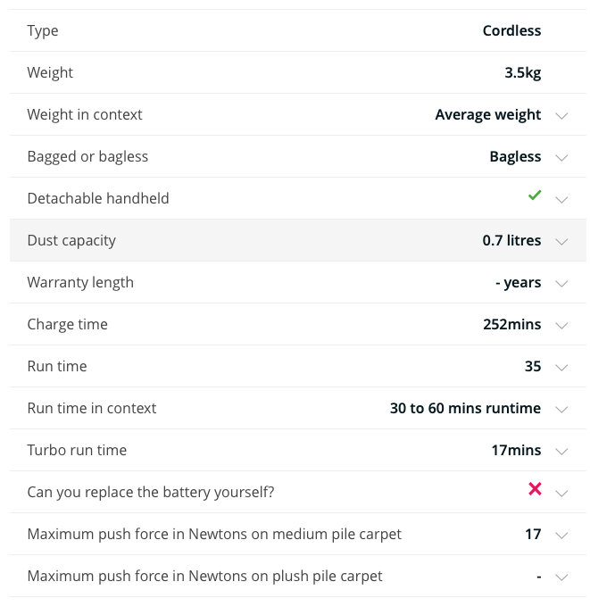The image size is (590, 615).
Task: Expand the plush pile carpet push force chevron
Action: [561, 578]
